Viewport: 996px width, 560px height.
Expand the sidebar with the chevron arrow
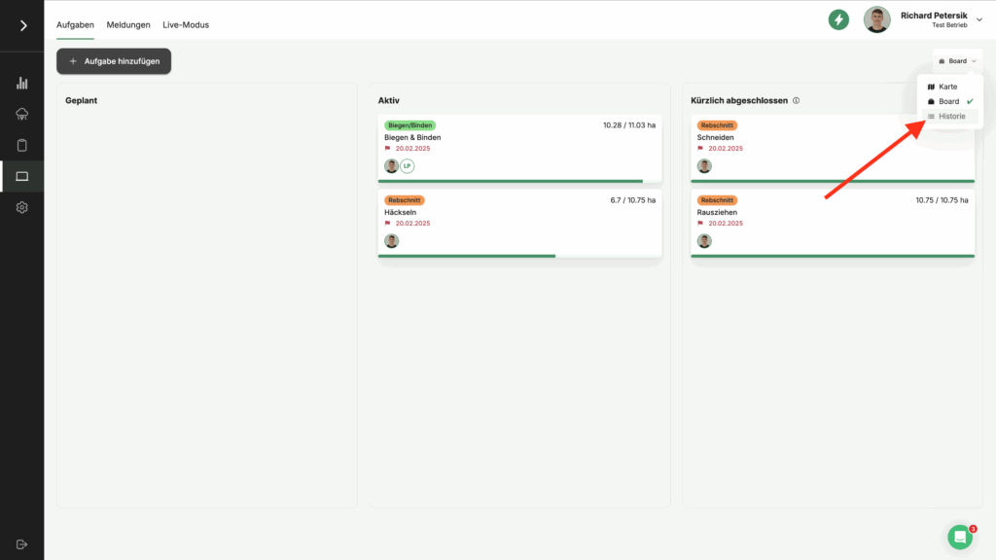point(22,25)
